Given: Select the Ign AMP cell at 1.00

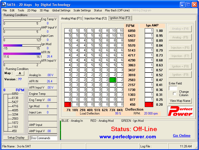Looking at the screenshot, I should (x=149, y=31).
